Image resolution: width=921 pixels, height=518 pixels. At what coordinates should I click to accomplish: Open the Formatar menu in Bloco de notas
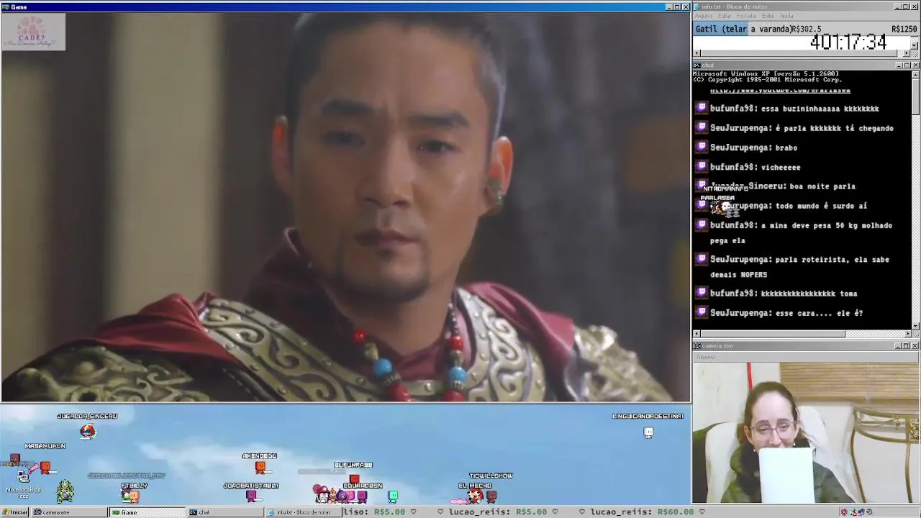tap(746, 16)
